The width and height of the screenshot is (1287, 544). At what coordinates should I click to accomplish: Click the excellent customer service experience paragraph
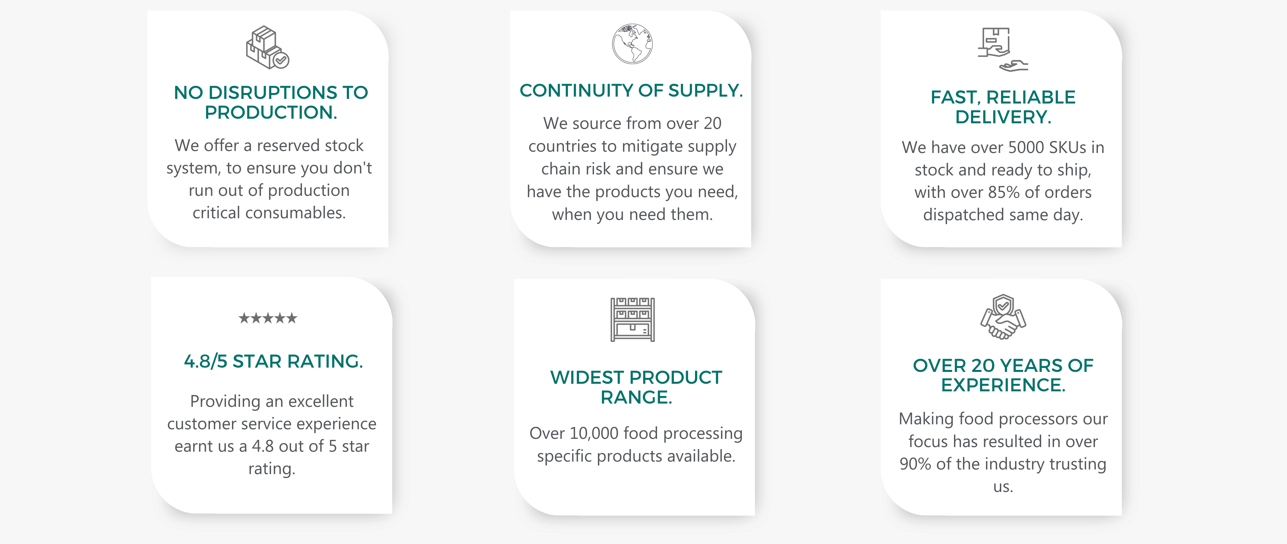click(272, 435)
